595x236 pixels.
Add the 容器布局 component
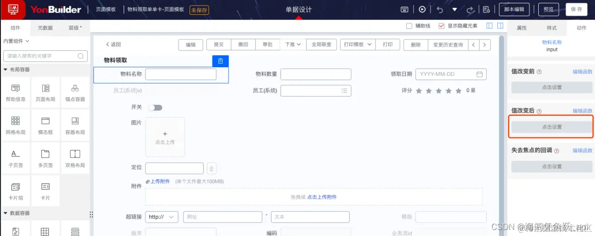point(75,125)
